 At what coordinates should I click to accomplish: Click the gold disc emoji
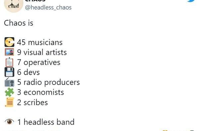coord(10,42)
